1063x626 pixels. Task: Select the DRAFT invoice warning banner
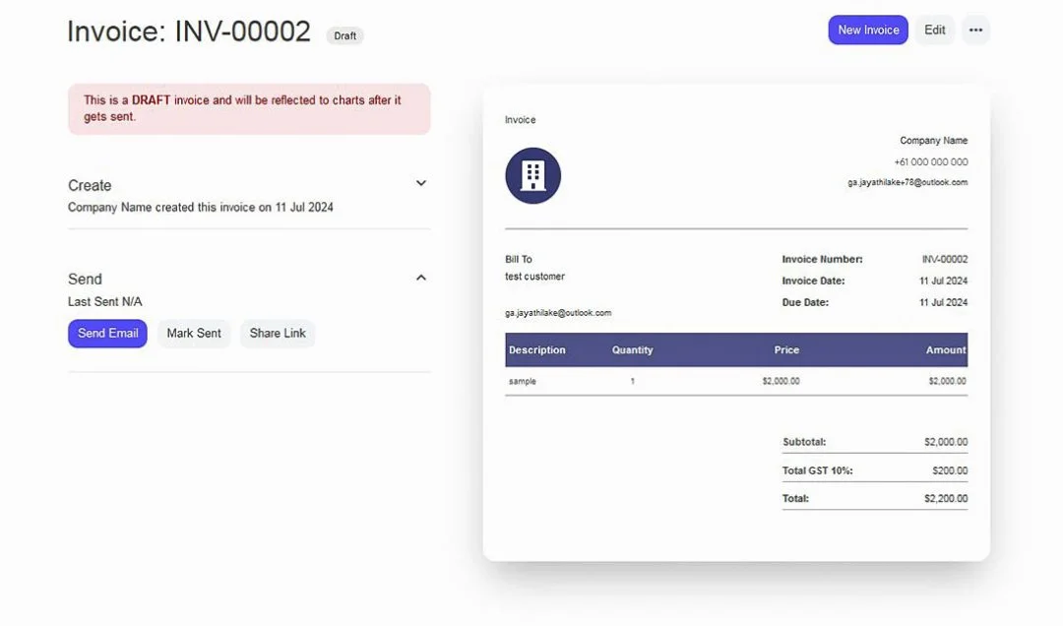click(x=248, y=108)
